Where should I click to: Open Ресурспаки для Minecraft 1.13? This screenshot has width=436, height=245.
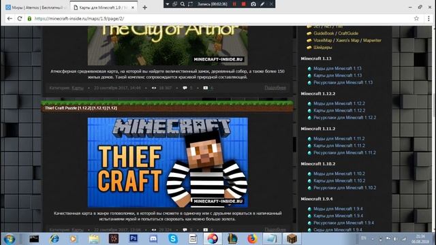343,82
